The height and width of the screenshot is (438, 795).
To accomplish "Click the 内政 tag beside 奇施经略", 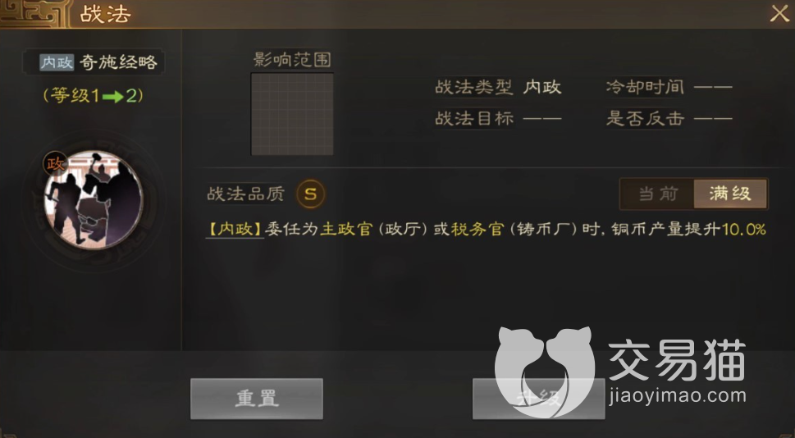I will (57, 62).
